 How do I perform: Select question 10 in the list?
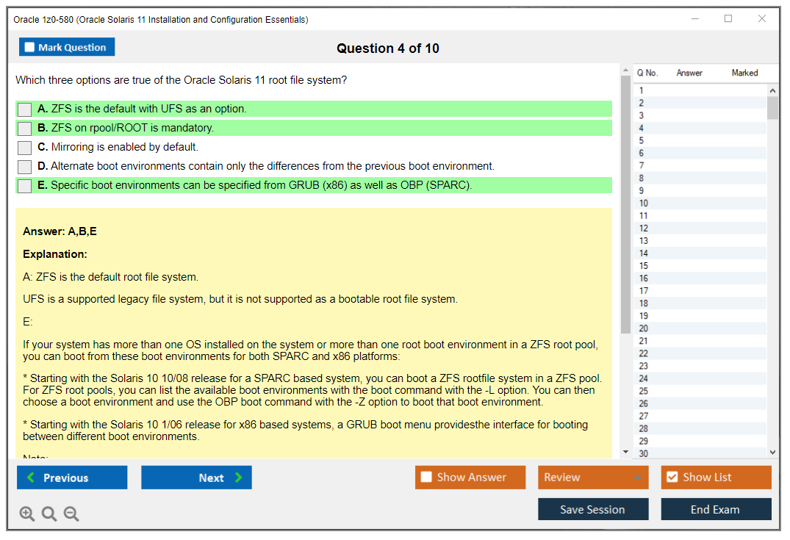(x=644, y=204)
